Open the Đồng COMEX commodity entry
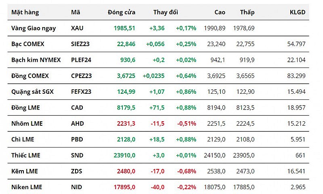The image size is (323, 194). point(30,76)
